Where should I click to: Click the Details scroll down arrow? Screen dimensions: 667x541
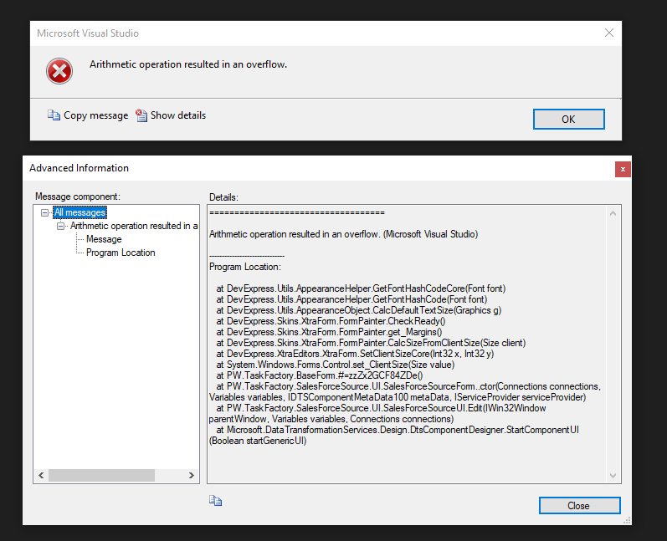click(613, 476)
